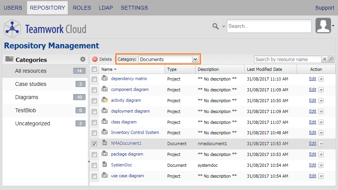Open the Category dropdown list
Viewport: 338px width, 190px height.
point(195,59)
